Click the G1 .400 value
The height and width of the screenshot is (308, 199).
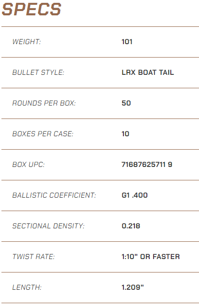134,195
